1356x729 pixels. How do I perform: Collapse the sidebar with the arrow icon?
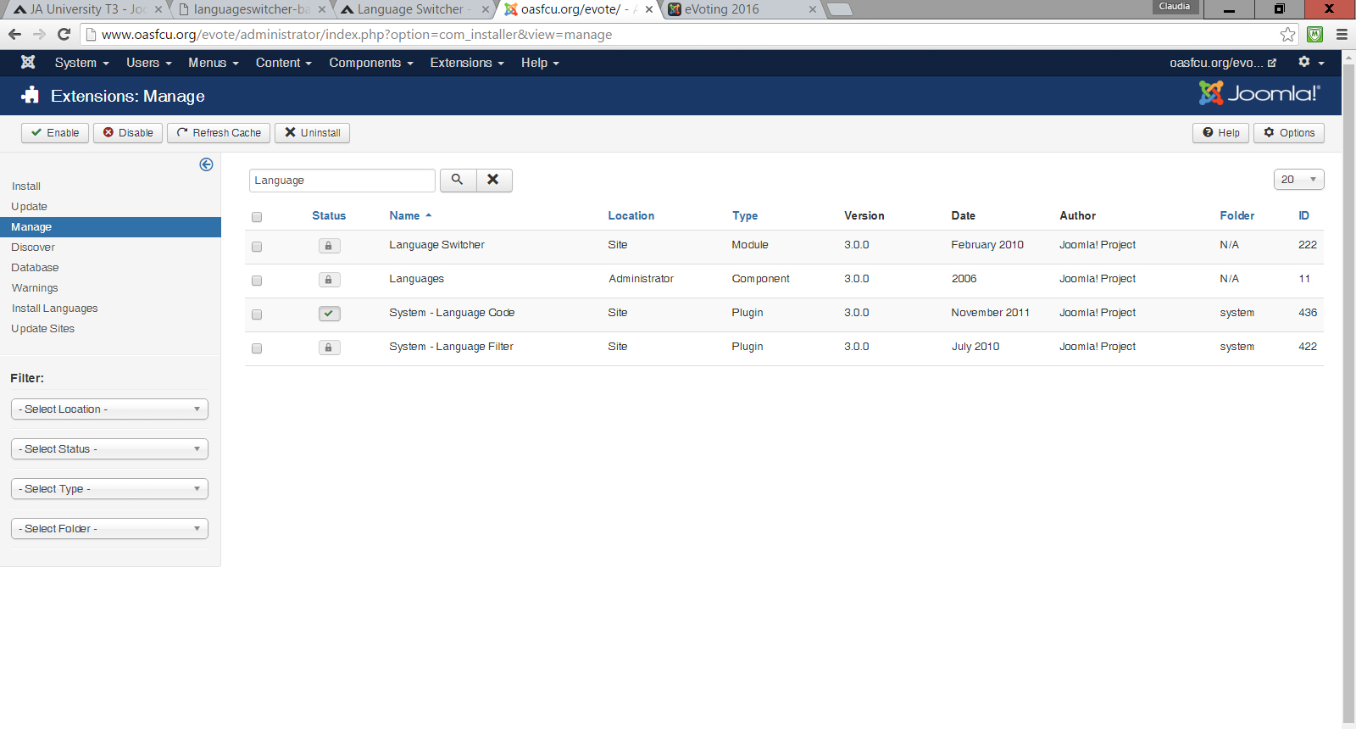[x=206, y=164]
